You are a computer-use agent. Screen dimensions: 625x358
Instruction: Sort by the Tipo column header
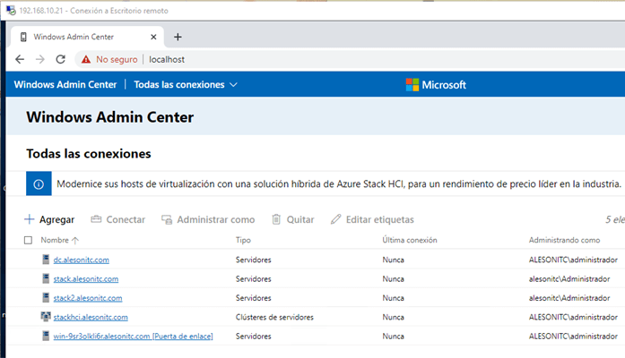tap(243, 240)
